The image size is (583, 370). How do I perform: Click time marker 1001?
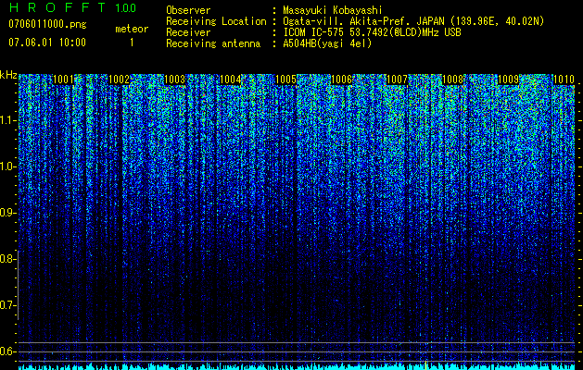click(x=64, y=80)
